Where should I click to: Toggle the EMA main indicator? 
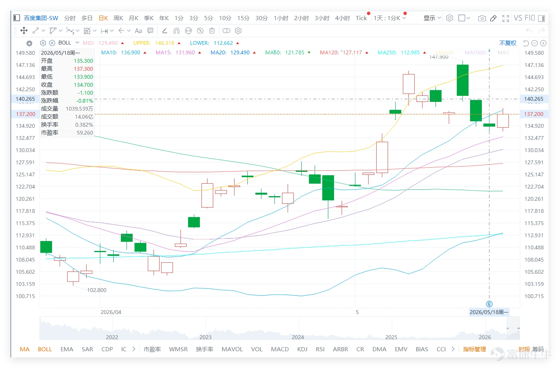67,349
